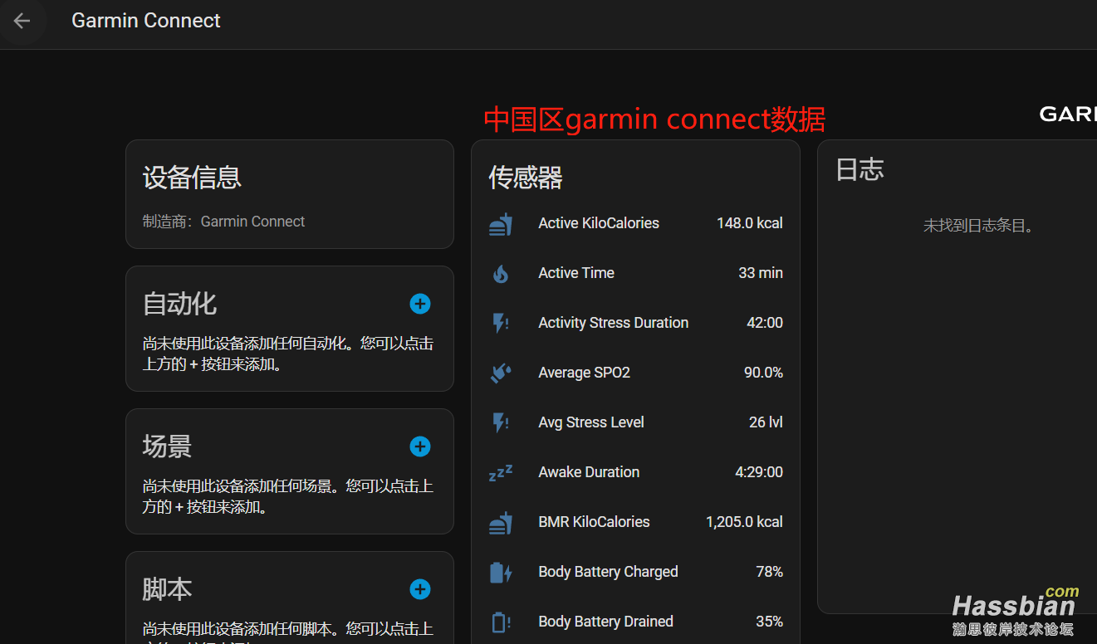The height and width of the screenshot is (644, 1097).
Task: Click the Awake Duration sleep icon
Action: pyautogui.click(x=501, y=472)
